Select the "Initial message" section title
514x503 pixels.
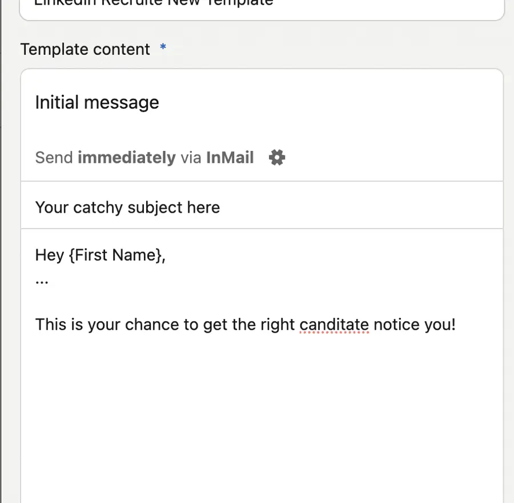tap(97, 102)
